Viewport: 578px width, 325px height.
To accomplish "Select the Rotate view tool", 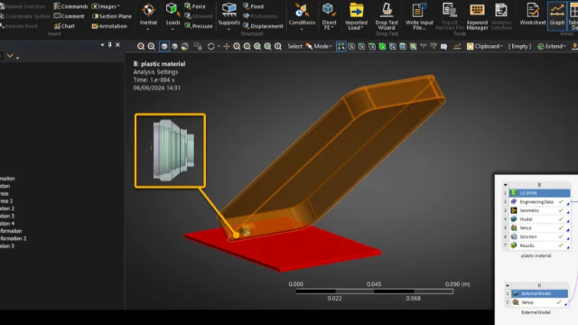I will pyautogui.click(x=210, y=46).
